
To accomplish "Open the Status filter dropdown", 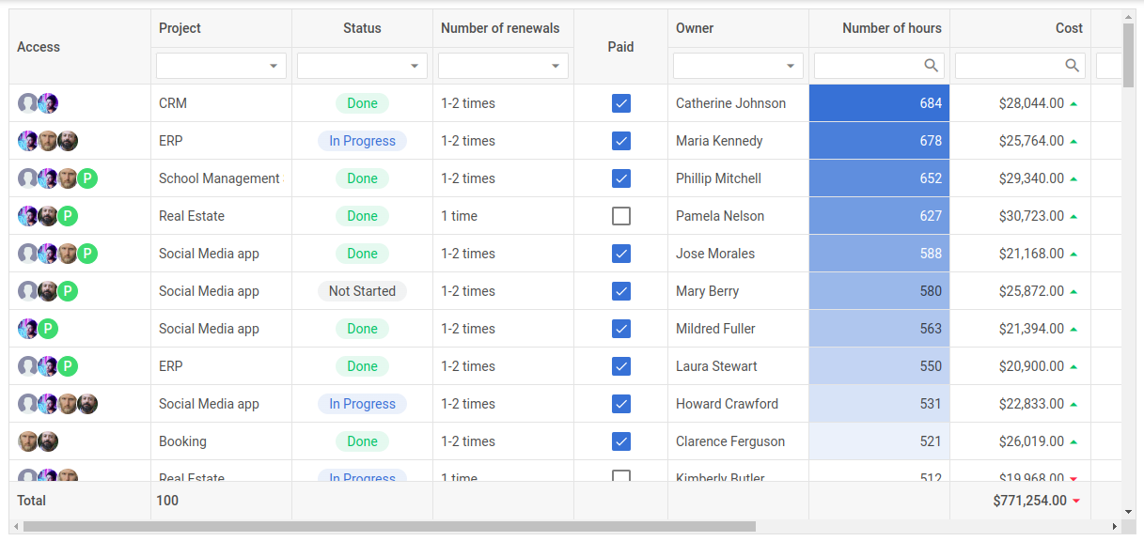I will [x=415, y=65].
